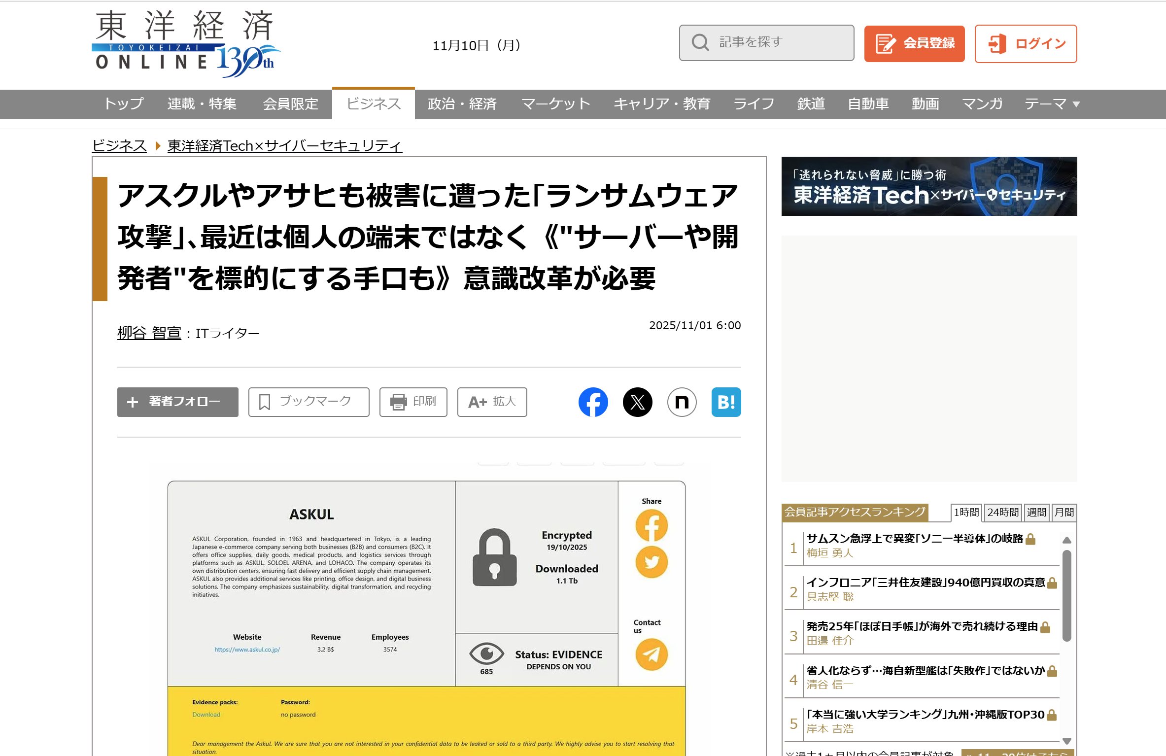The height and width of the screenshot is (756, 1166).
Task: Click the ブックマーク bookmark button
Action: 309,402
